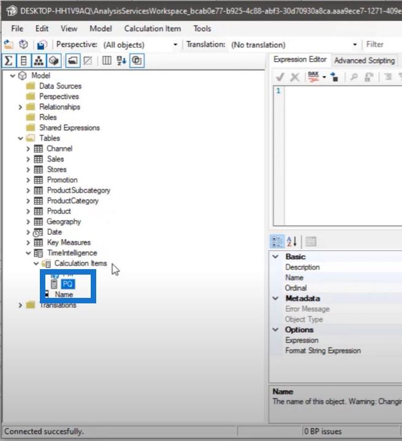Run the DAX Formatter icon

pos(313,77)
